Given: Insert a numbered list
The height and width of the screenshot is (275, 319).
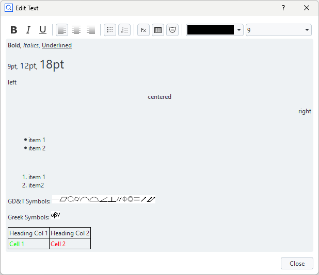Looking at the screenshot, I should [124, 30].
